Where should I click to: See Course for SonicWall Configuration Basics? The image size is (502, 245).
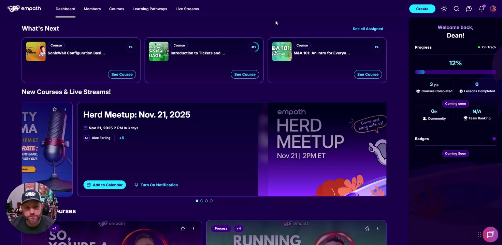tap(122, 74)
